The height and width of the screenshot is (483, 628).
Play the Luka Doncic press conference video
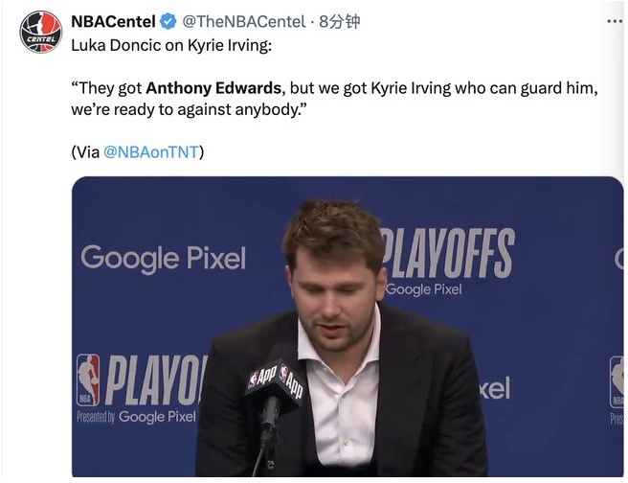click(348, 326)
